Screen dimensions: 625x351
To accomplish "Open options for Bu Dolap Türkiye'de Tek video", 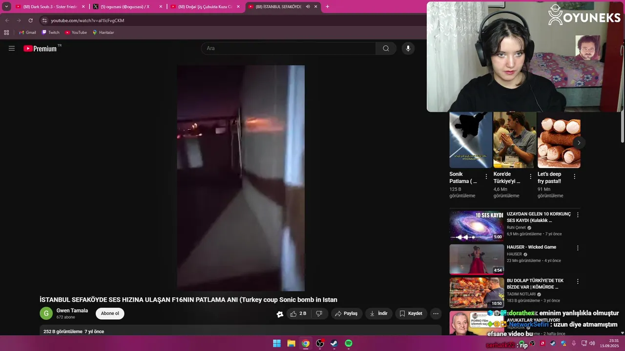I will pos(578,281).
